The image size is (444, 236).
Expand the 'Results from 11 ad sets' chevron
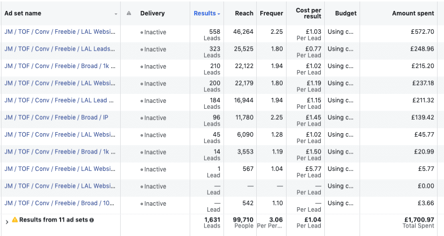point(6,222)
